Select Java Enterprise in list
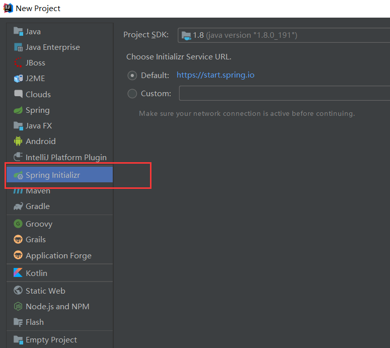Viewport: 390px width, 348px height. (60, 47)
